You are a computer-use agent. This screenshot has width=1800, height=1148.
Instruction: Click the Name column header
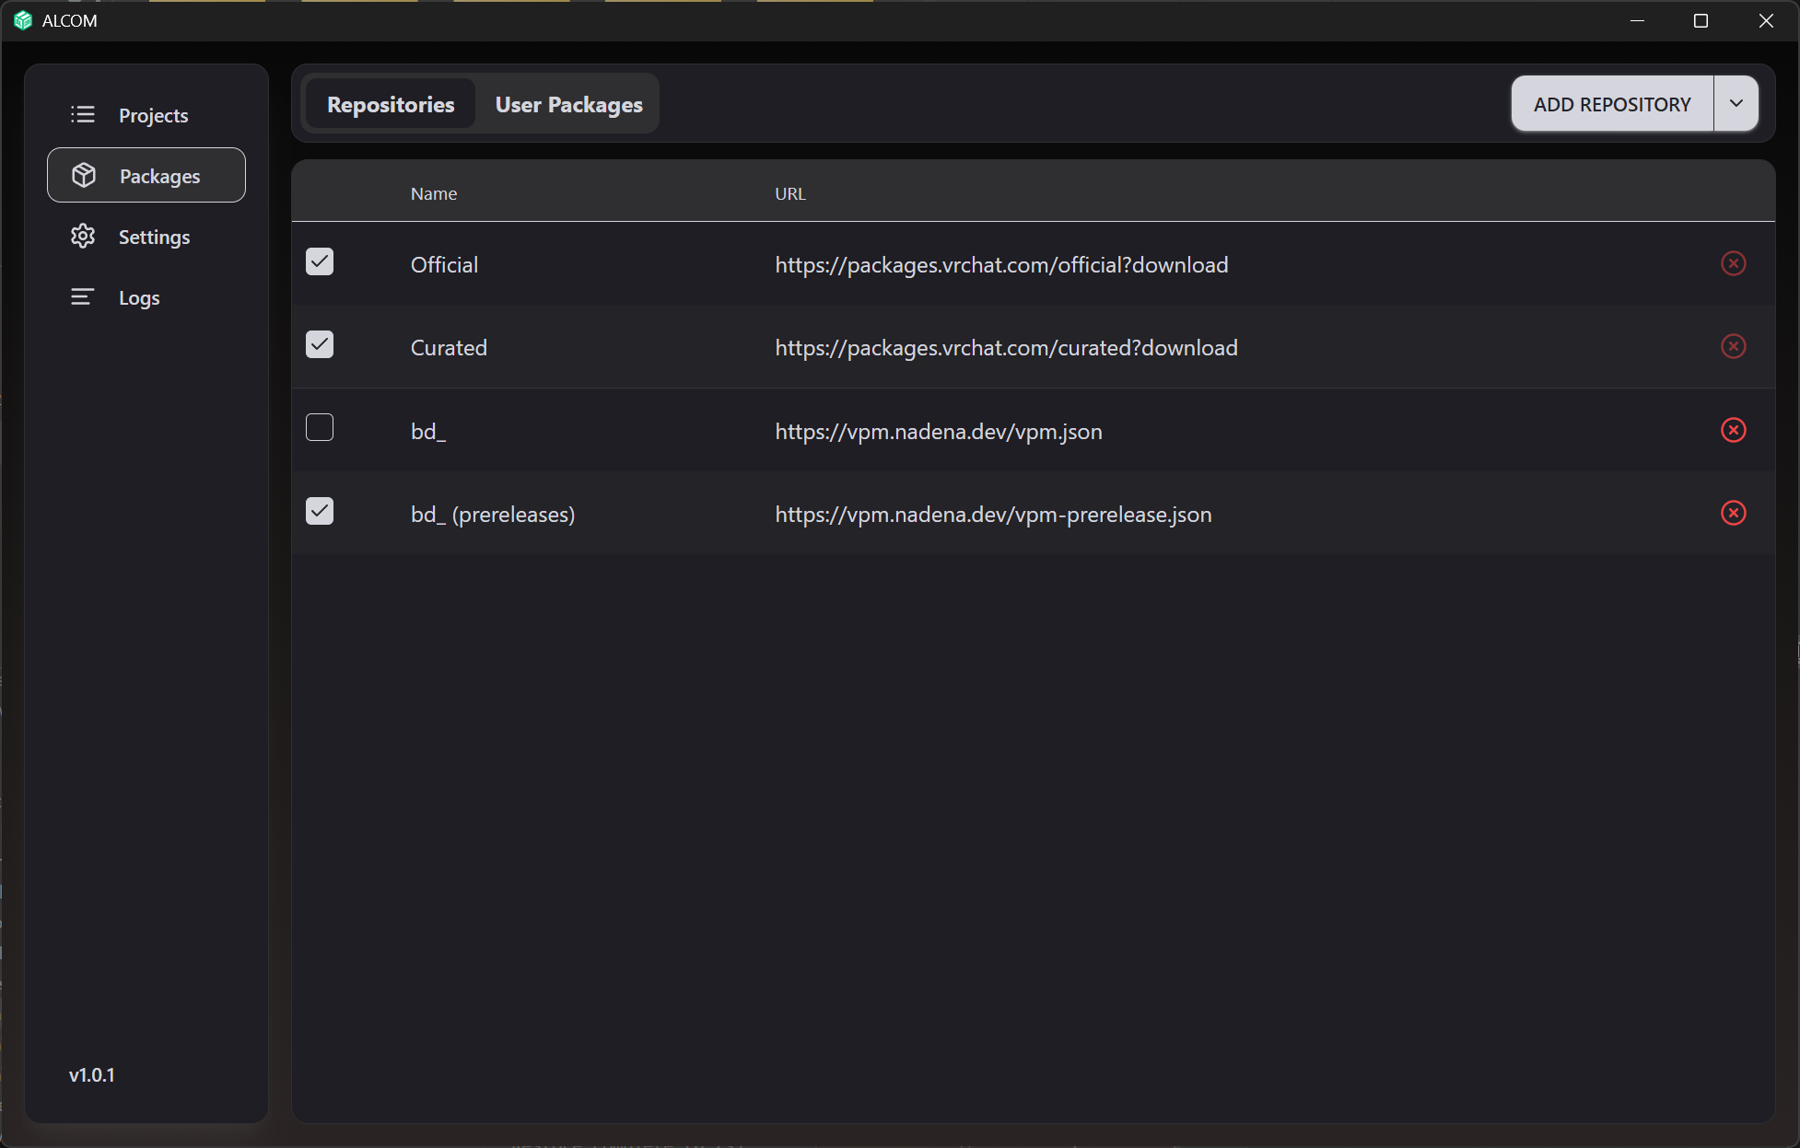tap(434, 193)
